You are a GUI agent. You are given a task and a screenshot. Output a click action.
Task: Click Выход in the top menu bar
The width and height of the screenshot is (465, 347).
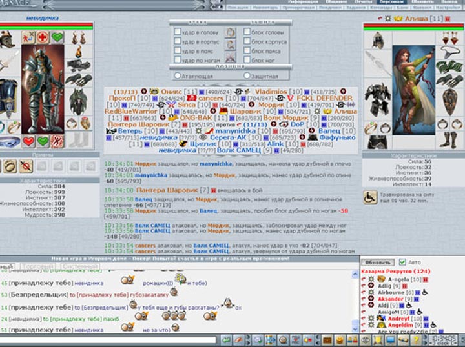point(449,2)
